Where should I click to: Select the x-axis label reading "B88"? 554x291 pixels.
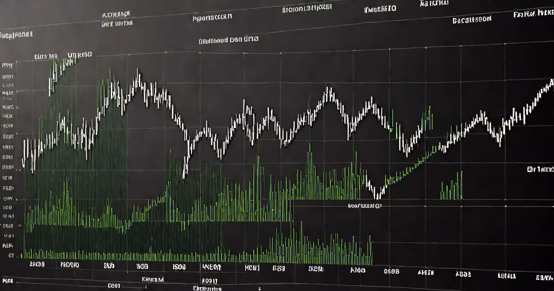coord(279,268)
